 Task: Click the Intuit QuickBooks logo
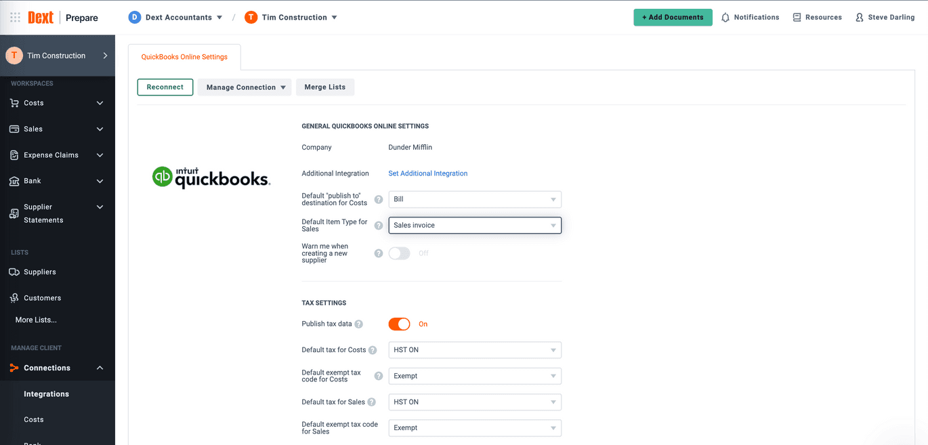pos(211,177)
